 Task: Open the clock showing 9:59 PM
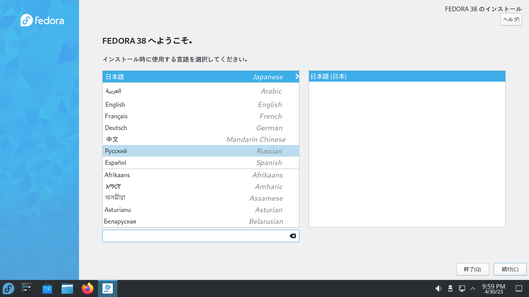click(x=493, y=288)
